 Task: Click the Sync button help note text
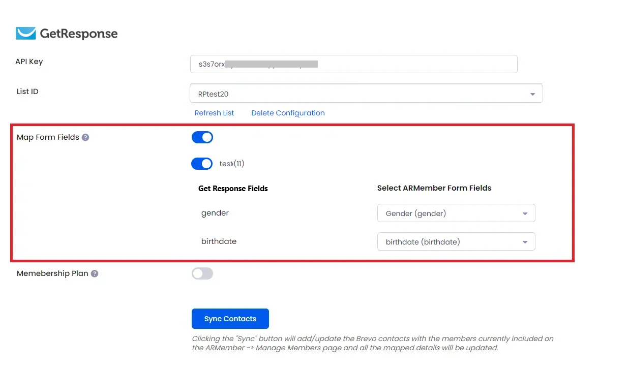(373, 343)
